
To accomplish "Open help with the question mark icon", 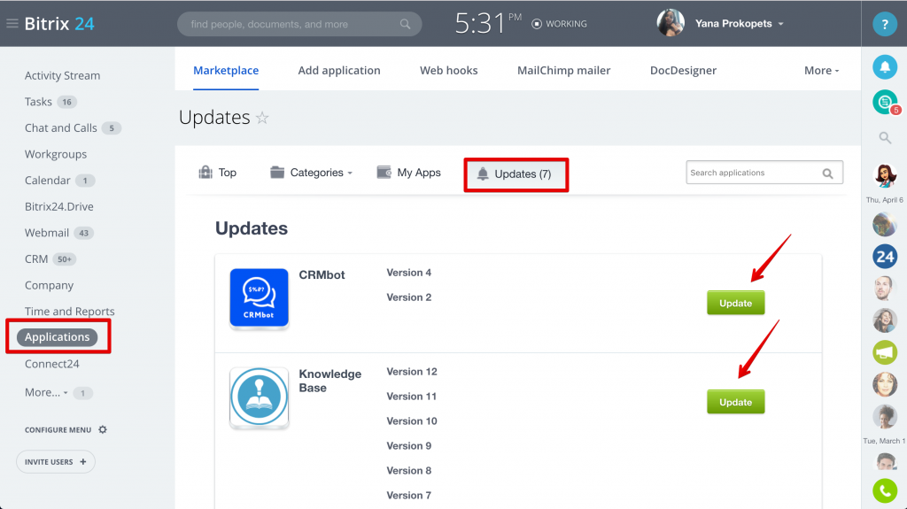I will (x=885, y=24).
